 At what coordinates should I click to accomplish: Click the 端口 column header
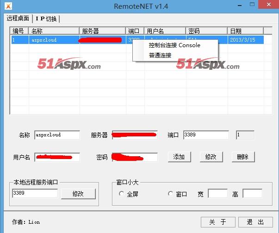(x=135, y=31)
